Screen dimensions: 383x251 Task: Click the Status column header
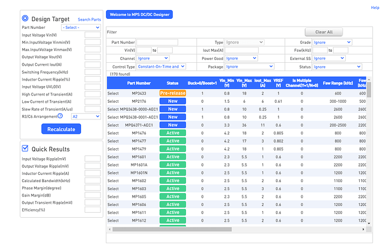173,83
